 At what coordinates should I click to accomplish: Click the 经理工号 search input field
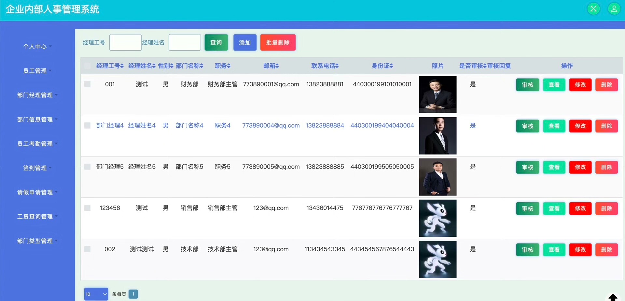pos(125,43)
